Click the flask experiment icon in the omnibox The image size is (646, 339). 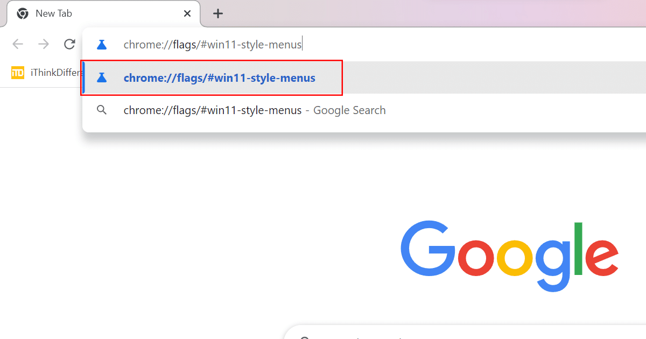(x=102, y=44)
